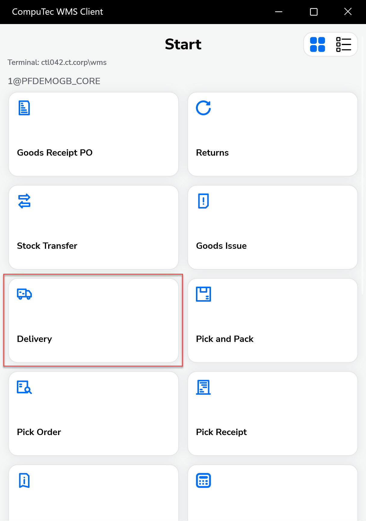Click the Pick Order magnifier icon
Image resolution: width=366 pixels, height=521 pixels.
pyautogui.click(x=24, y=387)
